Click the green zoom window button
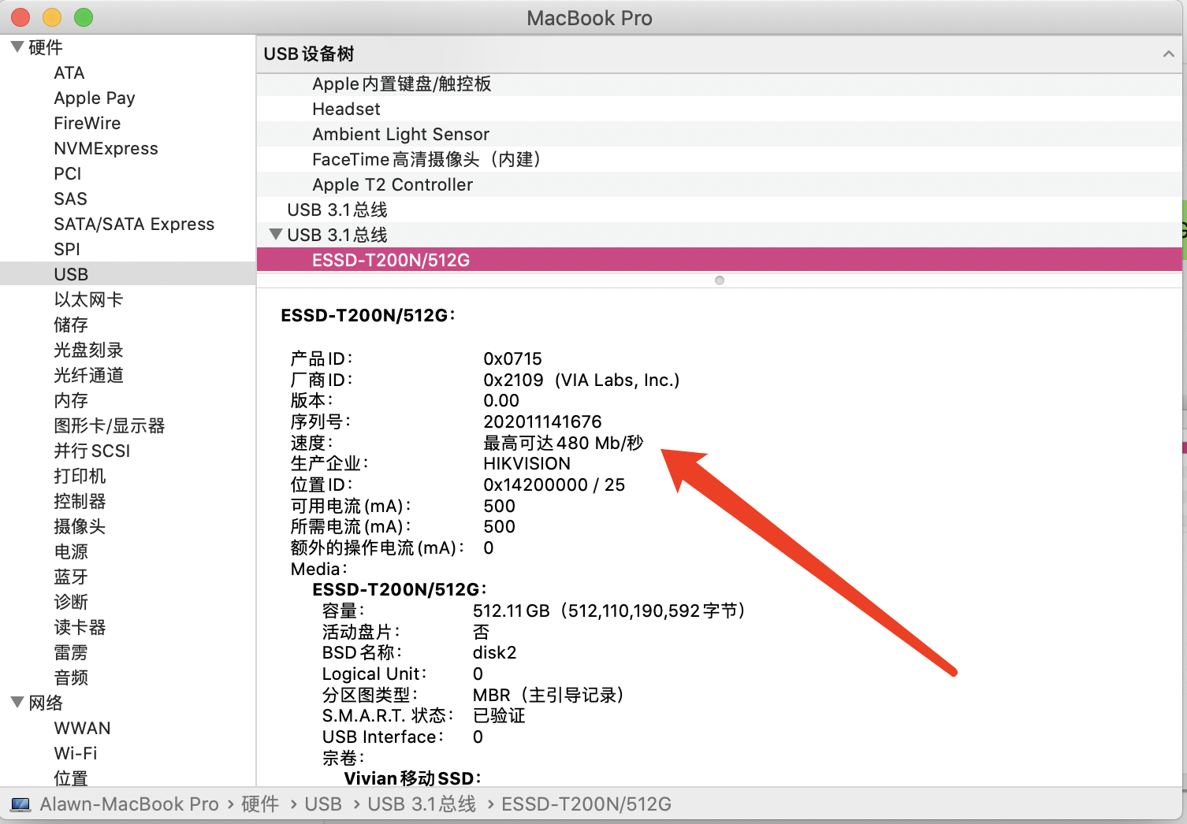This screenshot has width=1187, height=824. click(x=84, y=17)
